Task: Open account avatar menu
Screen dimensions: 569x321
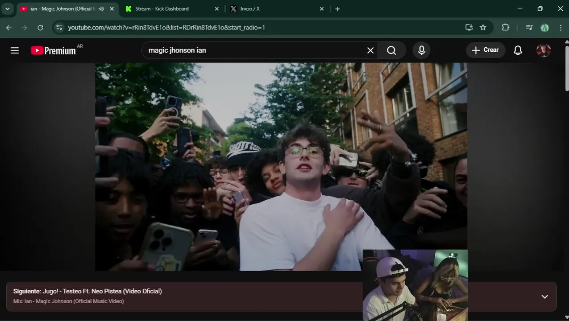Action: click(x=543, y=50)
